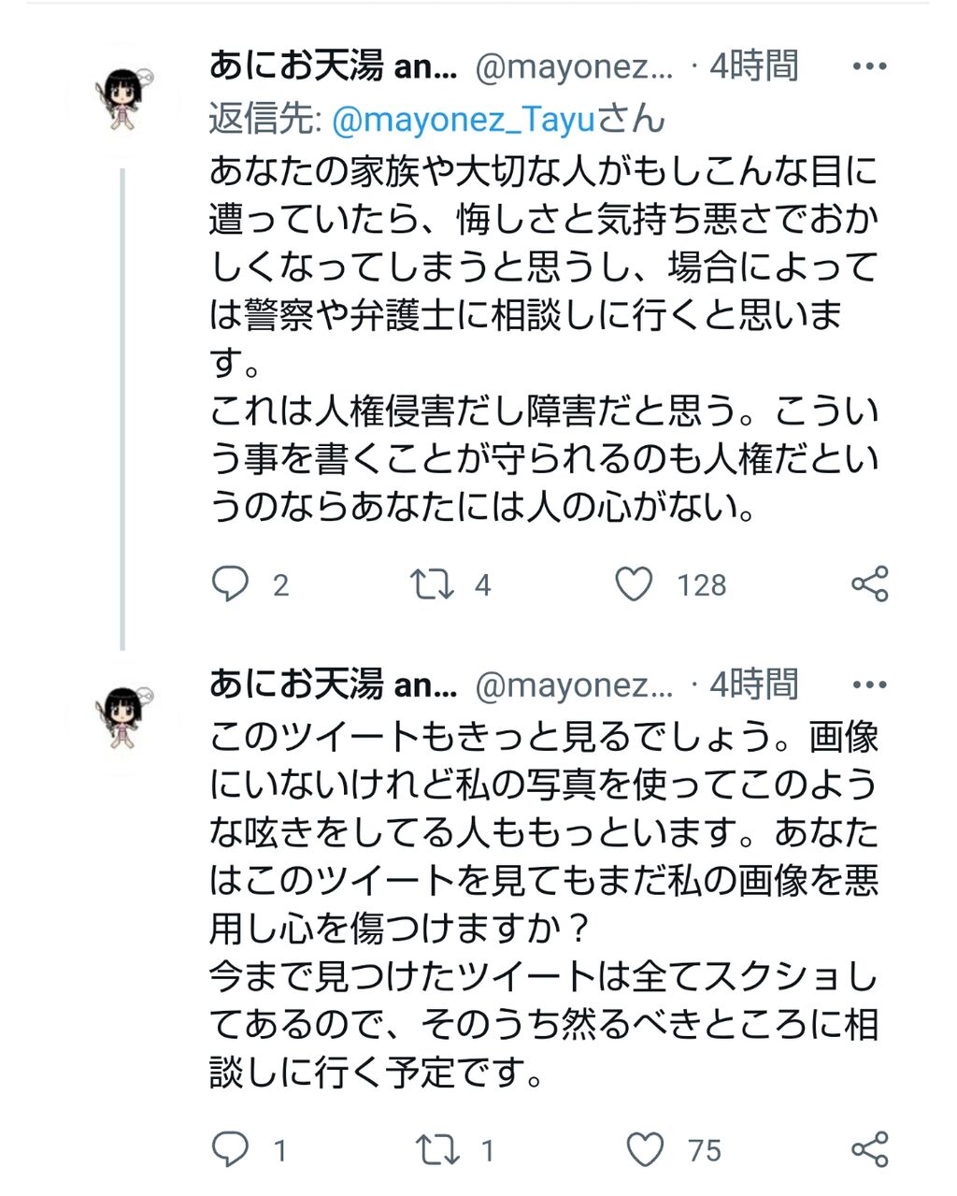Open more options for second tweet

869,685
